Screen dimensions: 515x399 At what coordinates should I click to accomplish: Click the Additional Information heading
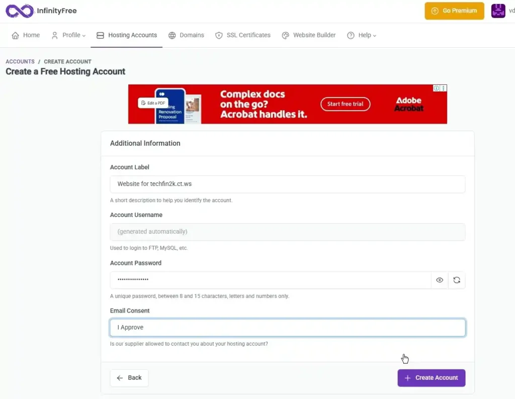click(x=145, y=143)
